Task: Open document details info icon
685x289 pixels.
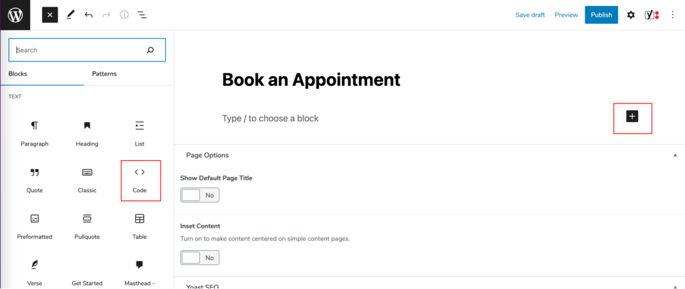Action: 124,15
